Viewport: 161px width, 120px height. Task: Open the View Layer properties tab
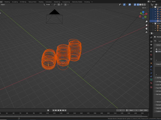tap(151, 48)
